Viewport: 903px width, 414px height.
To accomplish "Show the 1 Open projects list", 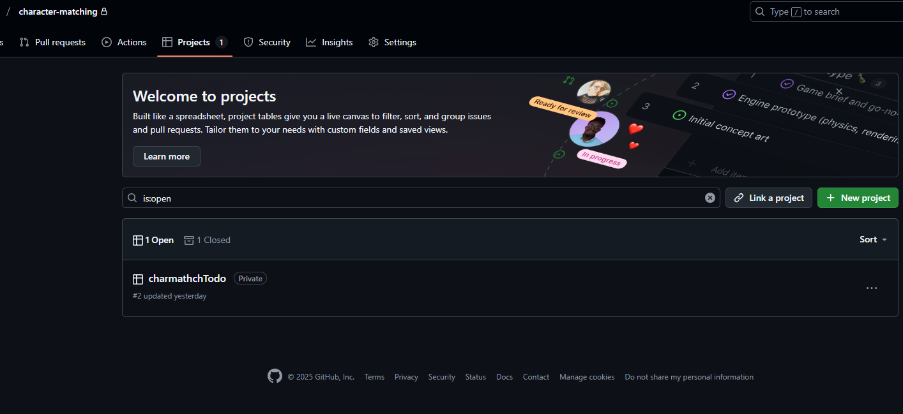I will (153, 240).
